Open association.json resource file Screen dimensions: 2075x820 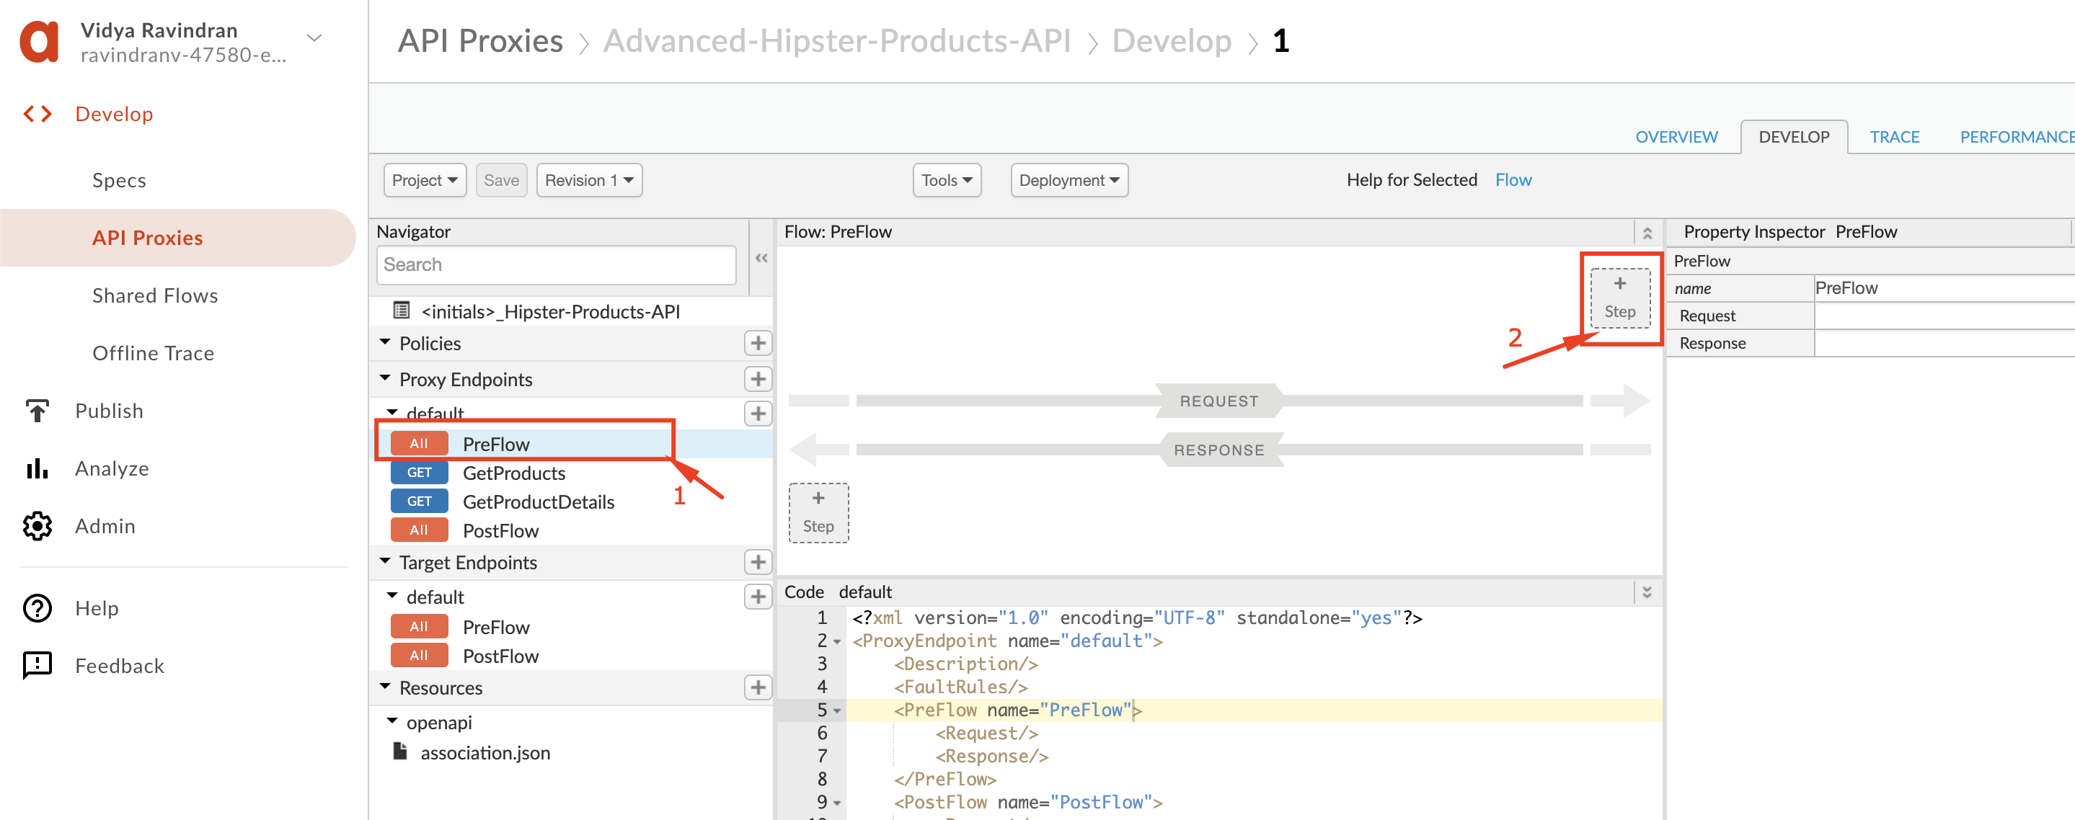485,752
